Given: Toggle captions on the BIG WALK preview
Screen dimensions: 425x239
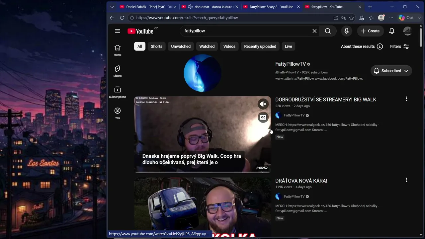Looking at the screenshot, I should 263,117.
